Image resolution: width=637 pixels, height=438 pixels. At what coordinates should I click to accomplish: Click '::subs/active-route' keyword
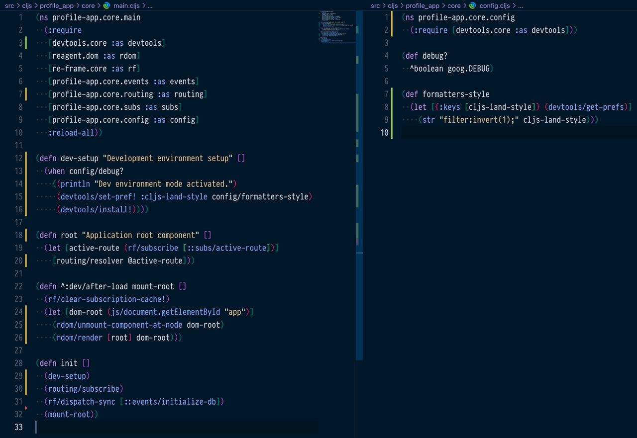[227, 248]
